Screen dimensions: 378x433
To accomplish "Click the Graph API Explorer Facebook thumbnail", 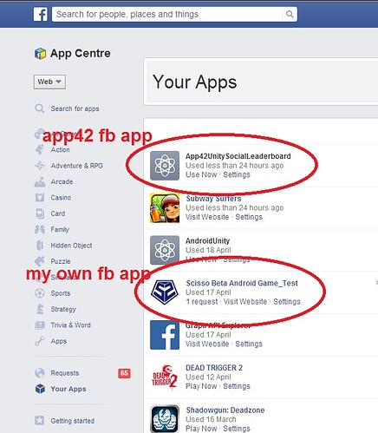I will [165, 335].
